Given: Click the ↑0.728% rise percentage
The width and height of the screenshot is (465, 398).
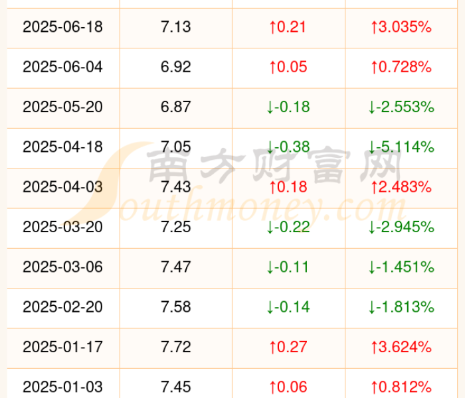Looking at the screenshot, I should pos(401,67).
